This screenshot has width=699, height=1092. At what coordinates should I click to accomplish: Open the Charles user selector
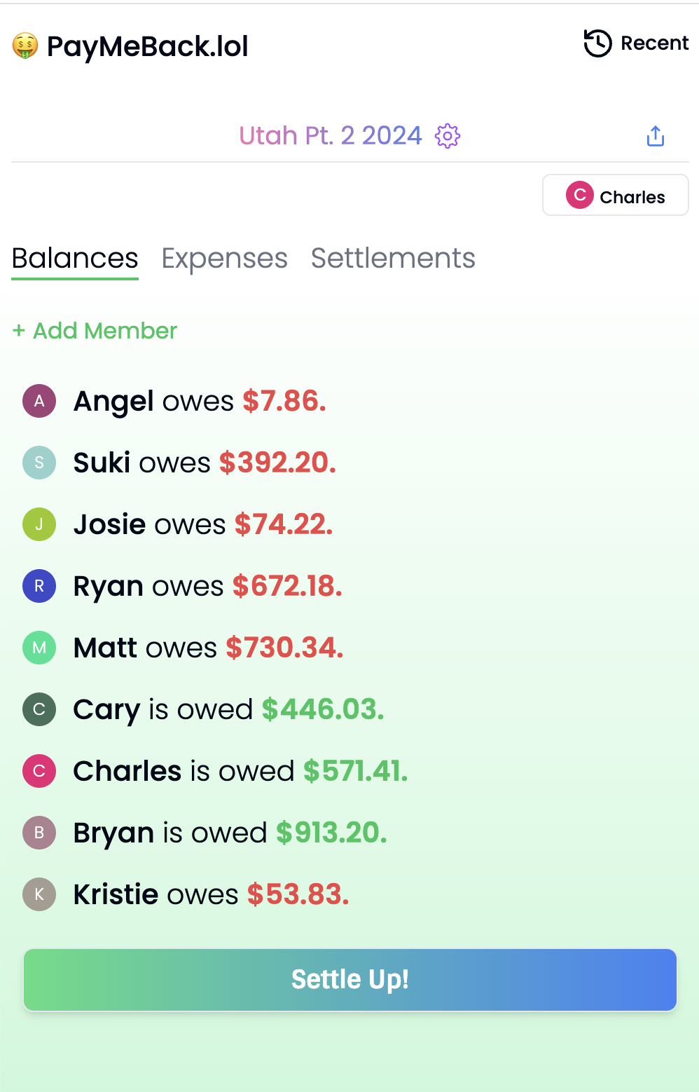pos(616,195)
